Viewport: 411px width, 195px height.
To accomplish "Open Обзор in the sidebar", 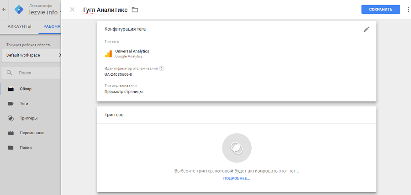I will pos(26,89).
